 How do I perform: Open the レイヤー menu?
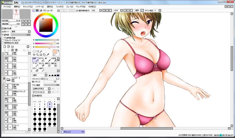tap(40, 6)
